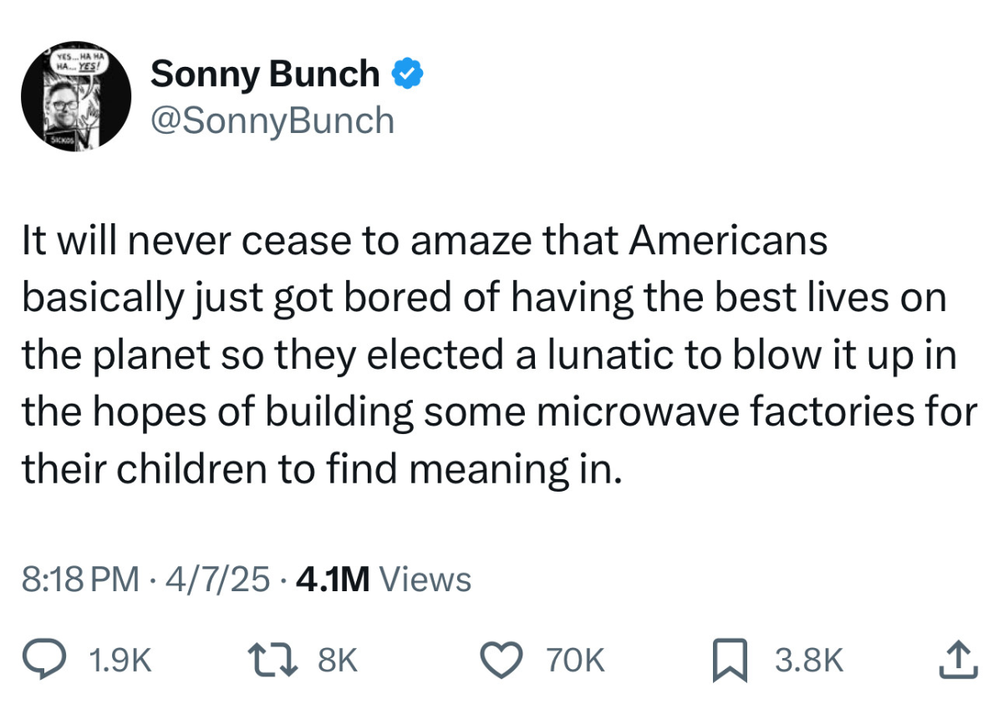1003x725 pixels.
Task: Click the word Views beside 4.1M
Action: 425,579
